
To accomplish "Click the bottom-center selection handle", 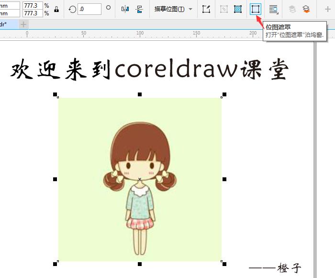I will [140, 264].
